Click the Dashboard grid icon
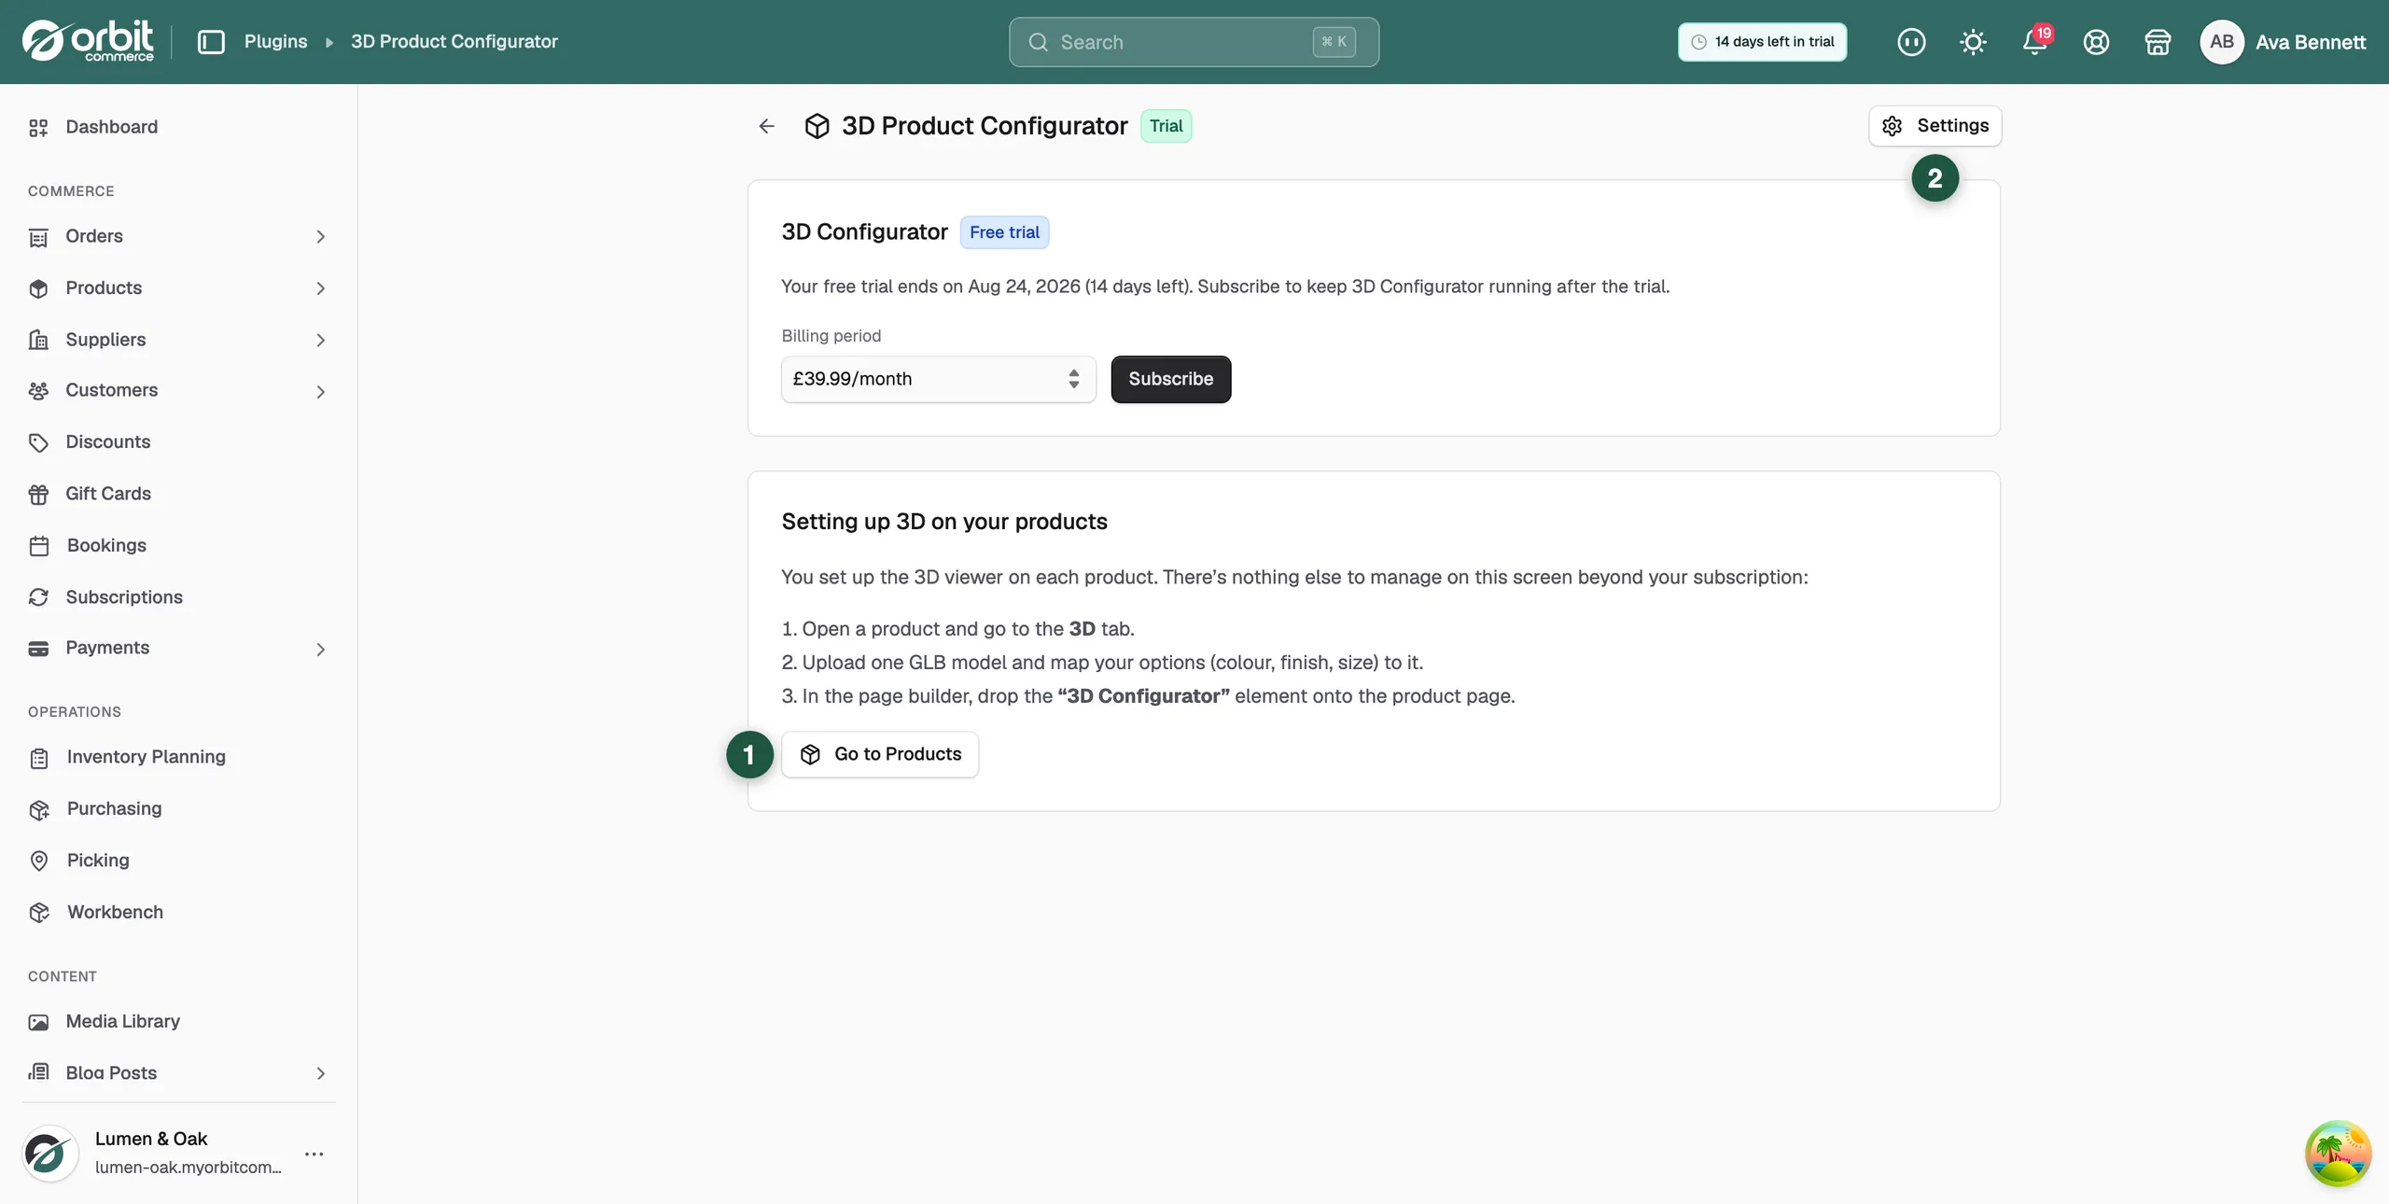 pos(38,127)
